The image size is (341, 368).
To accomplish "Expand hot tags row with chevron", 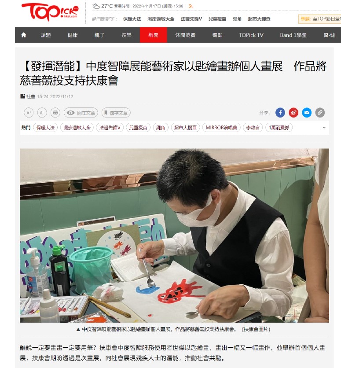I will 324,128.
